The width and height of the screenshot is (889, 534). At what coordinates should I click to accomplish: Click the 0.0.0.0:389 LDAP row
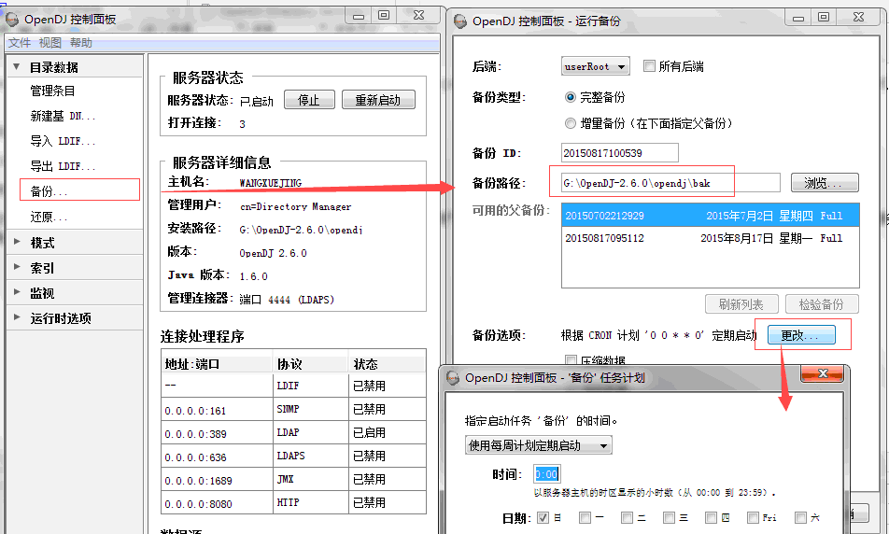coord(293,432)
